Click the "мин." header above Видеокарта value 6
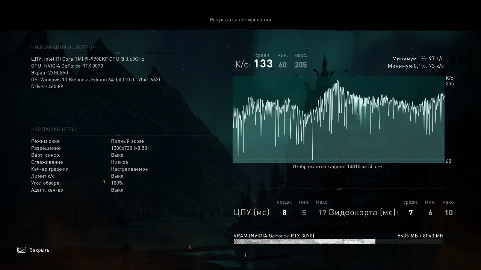The width and height of the screenshot is (481, 270). 430,202
